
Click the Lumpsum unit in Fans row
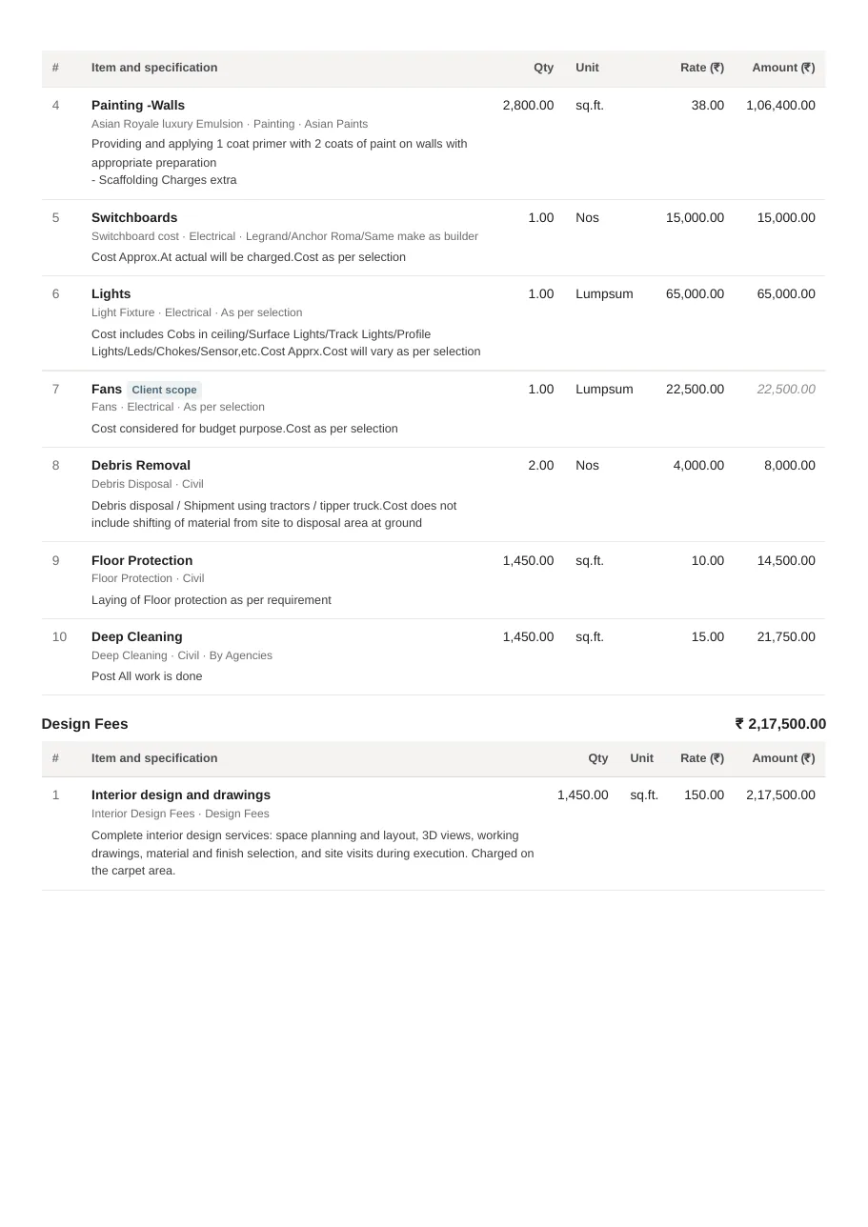(604, 389)
